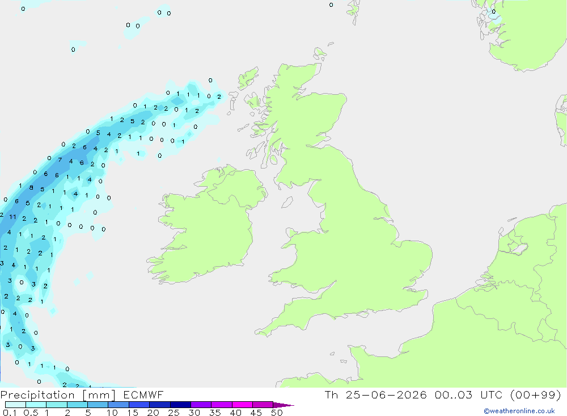567x416 pixels.
Task: Click the date 'Th 25-06-2026' text
Action: [x=375, y=394]
